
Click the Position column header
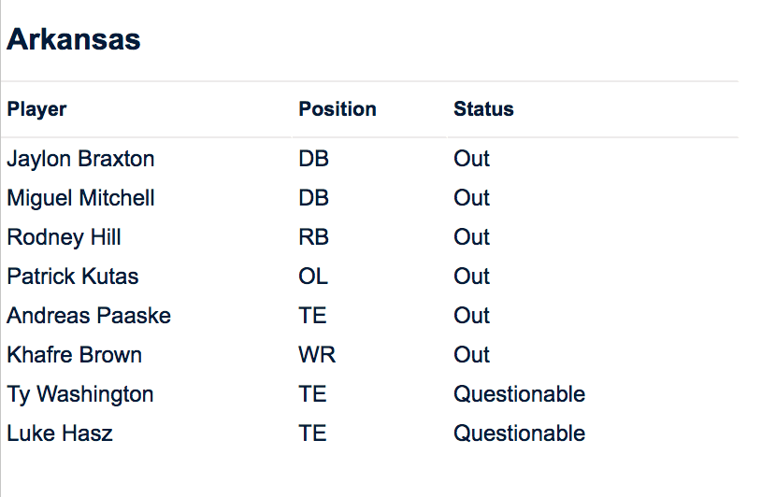point(337,109)
